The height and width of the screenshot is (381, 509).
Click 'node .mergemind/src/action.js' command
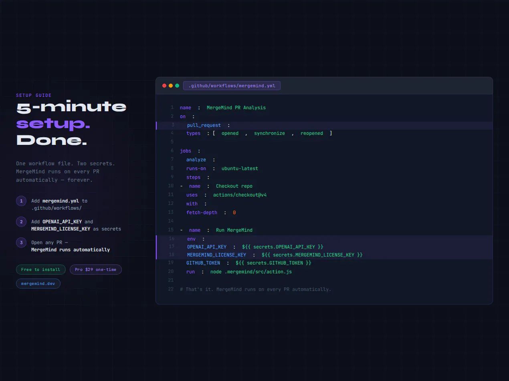pos(251,272)
